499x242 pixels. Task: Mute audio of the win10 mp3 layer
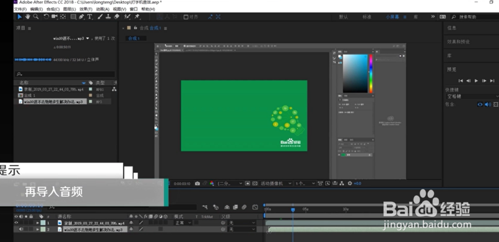(21, 229)
